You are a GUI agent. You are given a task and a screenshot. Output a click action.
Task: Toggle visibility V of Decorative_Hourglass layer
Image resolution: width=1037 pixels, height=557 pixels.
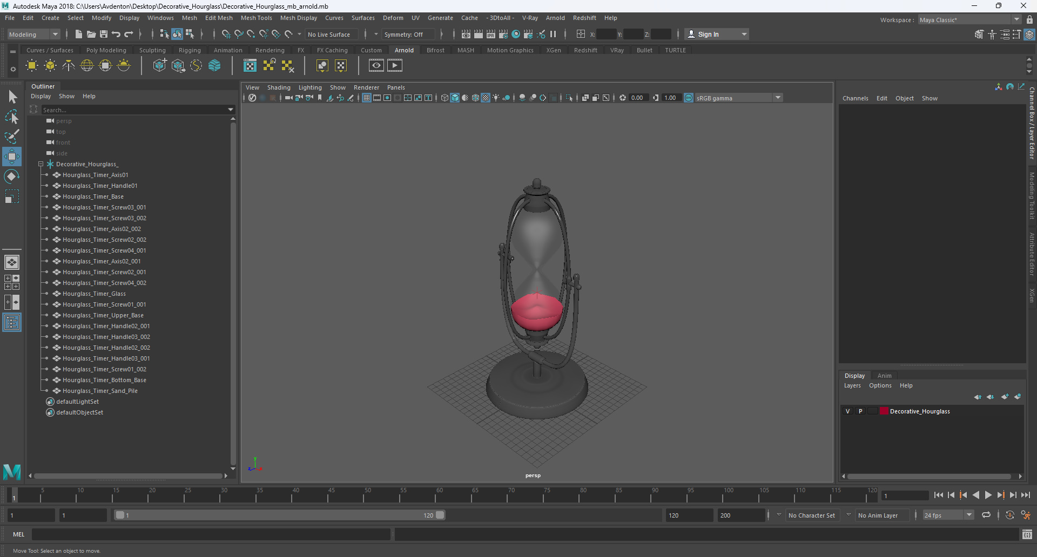coord(847,411)
